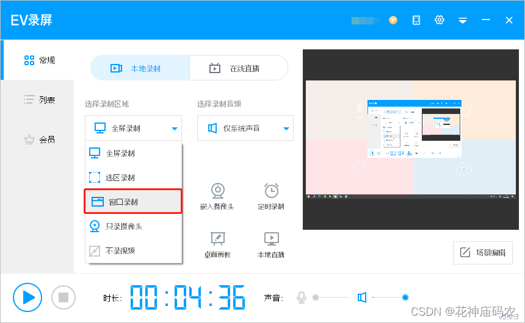Viewport: 525px width, 323px height.
Task: Click the mobile device icon in title bar
Action: [416, 20]
